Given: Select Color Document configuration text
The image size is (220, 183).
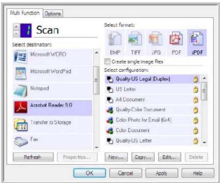Looking at the screenshot, I should point(133,130).
